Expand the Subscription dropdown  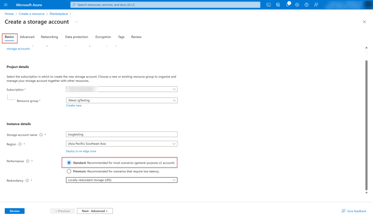tap(122, 89)
